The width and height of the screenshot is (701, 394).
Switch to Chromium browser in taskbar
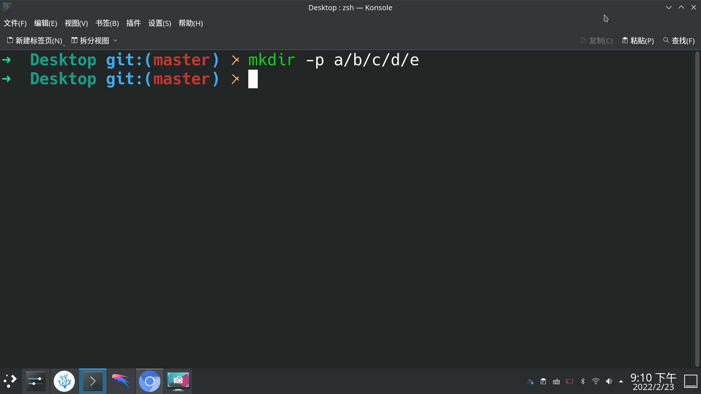pyautogui.click(x=150, y=381)
